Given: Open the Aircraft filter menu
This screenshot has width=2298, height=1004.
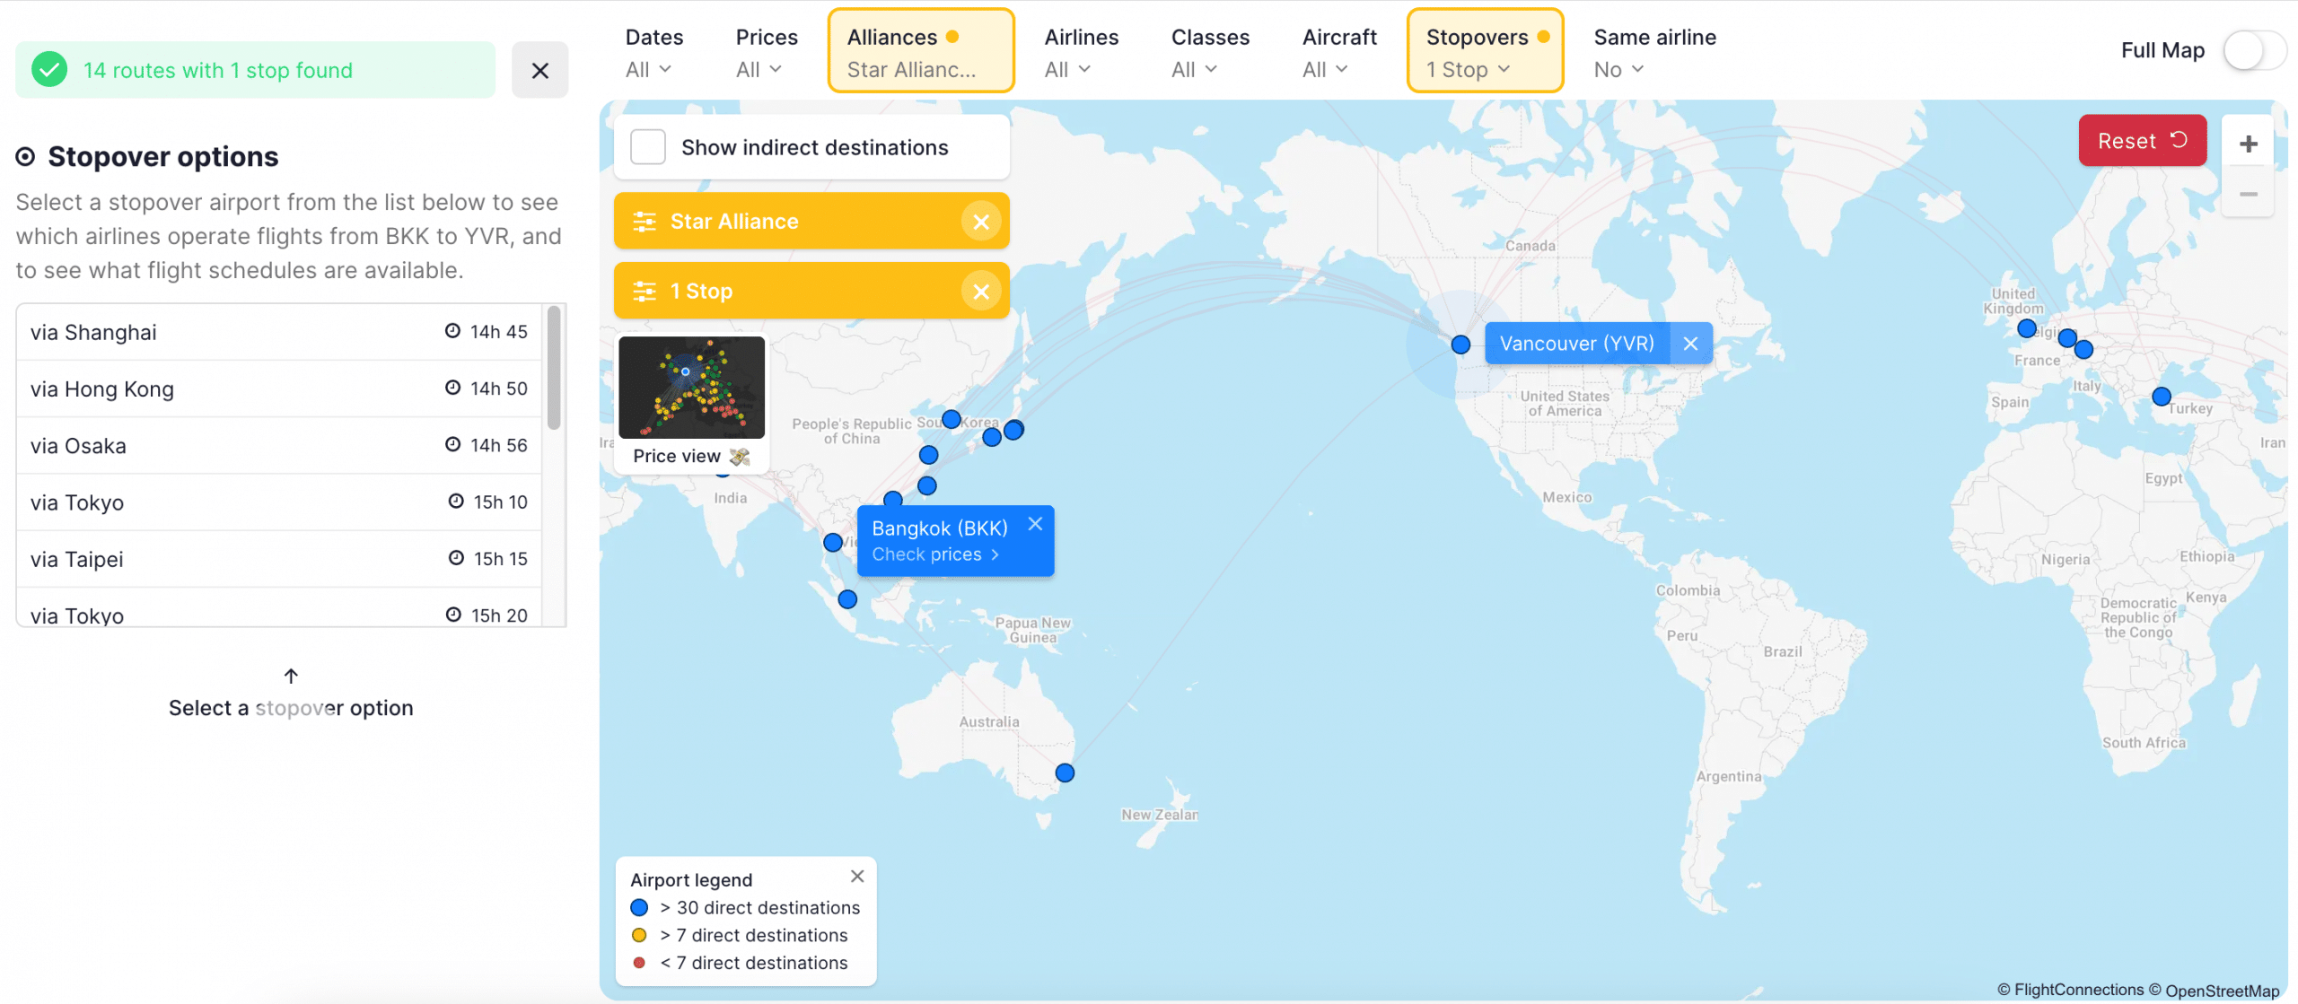Looking at the screenshot, I should (1338, 52).
